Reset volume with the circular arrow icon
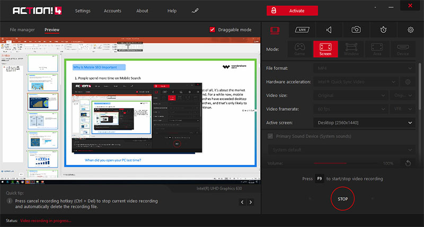The width and height of the screenshot is (424, 227). 408,163
